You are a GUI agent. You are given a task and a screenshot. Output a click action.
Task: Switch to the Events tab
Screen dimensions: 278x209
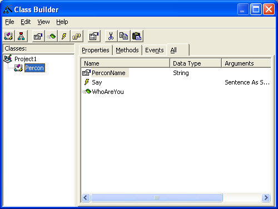pos(155,50)
